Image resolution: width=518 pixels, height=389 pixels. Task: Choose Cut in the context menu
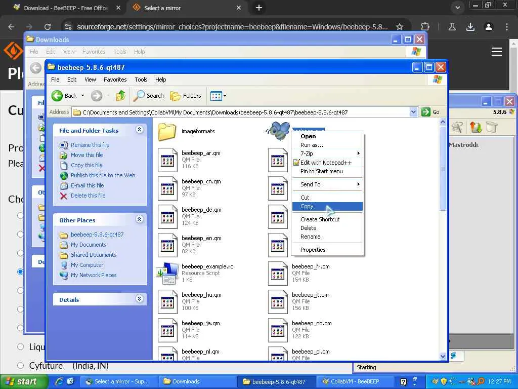pyautogui.click(x=327, y=198)
